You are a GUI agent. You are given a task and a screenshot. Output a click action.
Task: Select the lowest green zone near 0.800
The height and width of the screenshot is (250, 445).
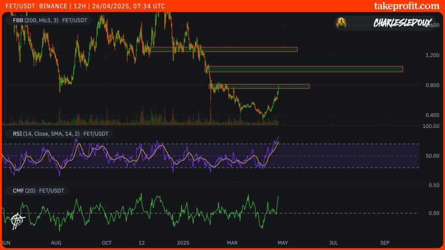[260, 86]
